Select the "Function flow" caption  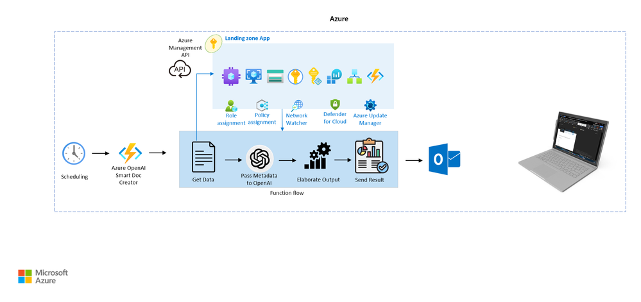pos(287,193)
